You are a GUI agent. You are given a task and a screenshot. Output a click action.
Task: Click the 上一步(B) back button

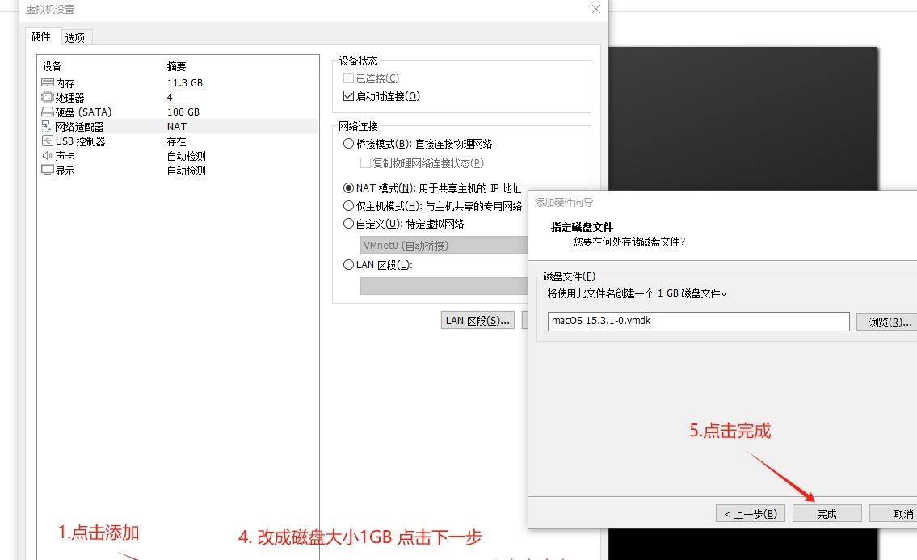[751, 514]
